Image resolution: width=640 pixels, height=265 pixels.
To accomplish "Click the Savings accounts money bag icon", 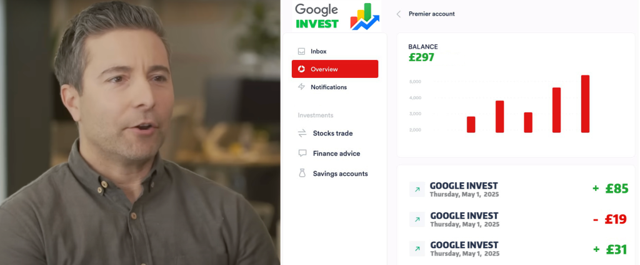I will click(x=302, y=173).
